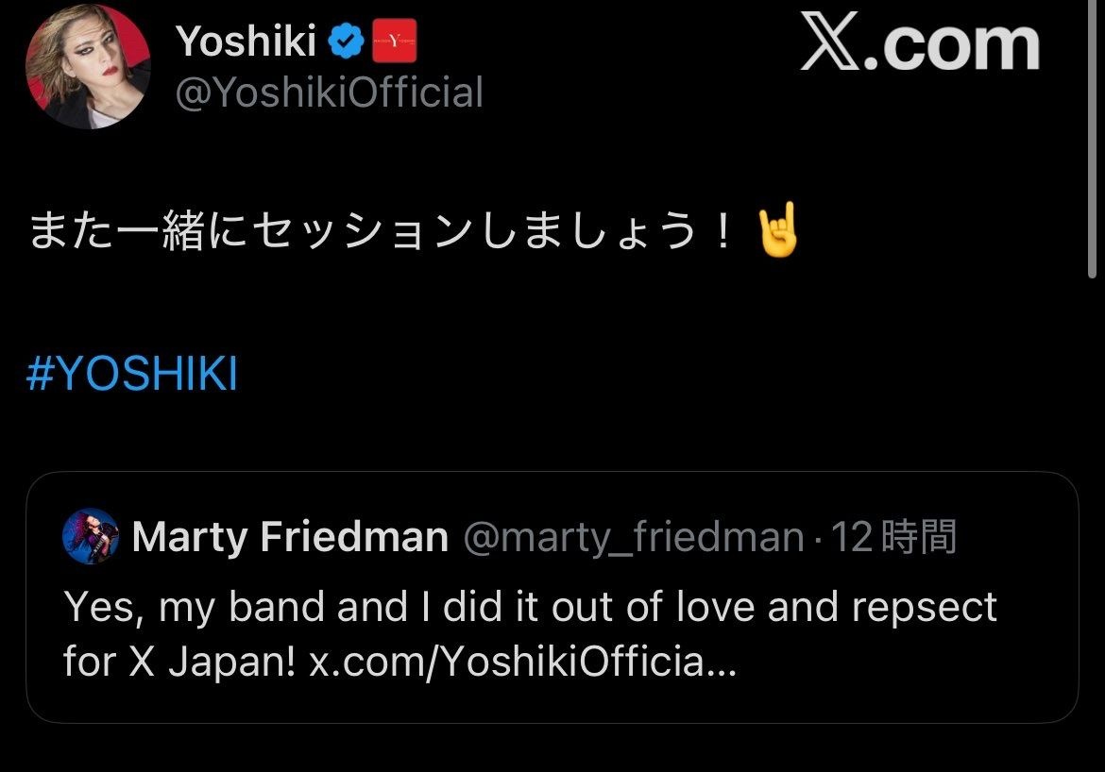Click the word 'repsect' in the quote
Screen dimensions: 1105x772
[x=924, y=607]
